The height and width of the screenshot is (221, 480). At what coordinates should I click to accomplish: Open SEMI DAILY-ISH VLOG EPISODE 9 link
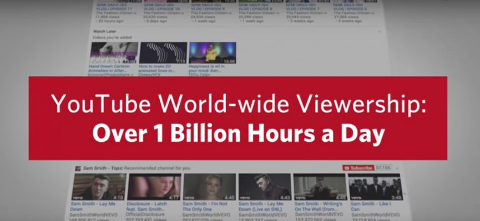pos(208,7)
